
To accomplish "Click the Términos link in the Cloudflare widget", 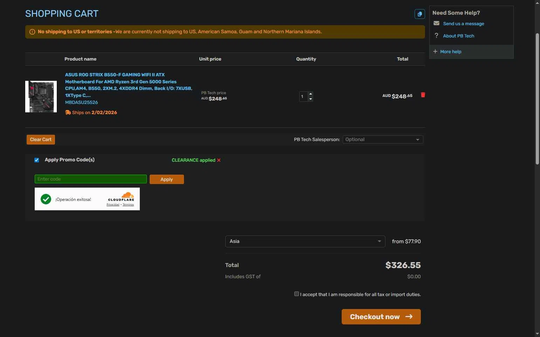I will click(128, 205).
